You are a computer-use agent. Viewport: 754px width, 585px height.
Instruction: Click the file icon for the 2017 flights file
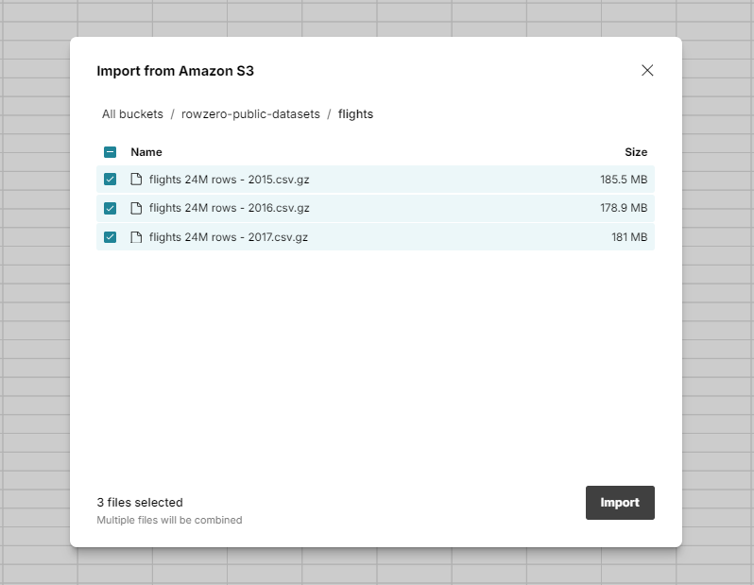pos(135,237)
